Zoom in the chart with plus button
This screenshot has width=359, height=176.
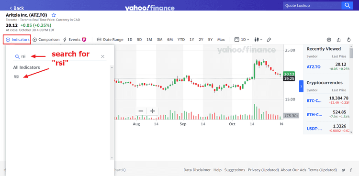[153, 111]
